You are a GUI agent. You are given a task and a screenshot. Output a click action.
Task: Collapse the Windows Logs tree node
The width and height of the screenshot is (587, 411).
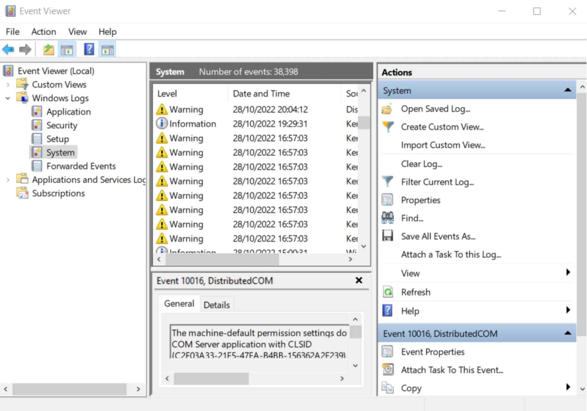point(8,98)
